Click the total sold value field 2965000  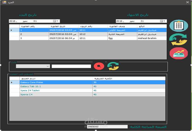click(107, 126)
